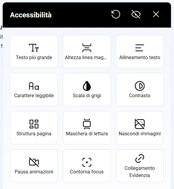The image size is (174, 189).
Task: Click the line height icon
Action: [x=87, y=48]
